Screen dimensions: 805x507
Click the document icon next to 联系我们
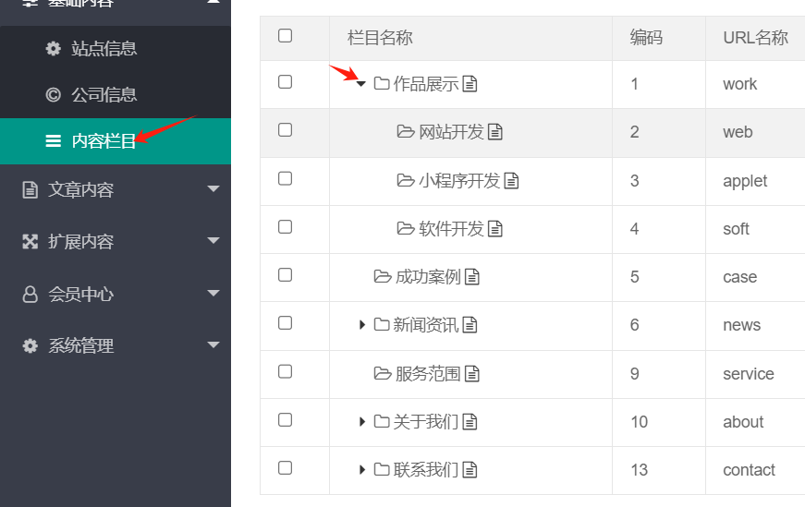tap(470, 469)
